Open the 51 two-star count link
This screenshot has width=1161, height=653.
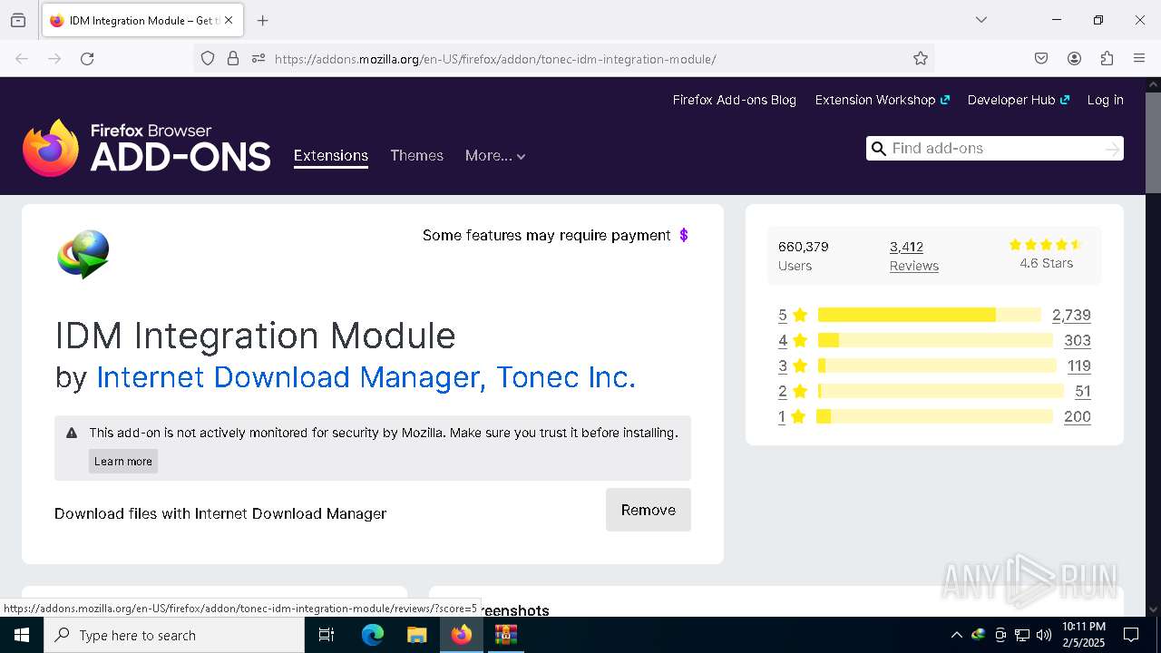pos(1082,391)
